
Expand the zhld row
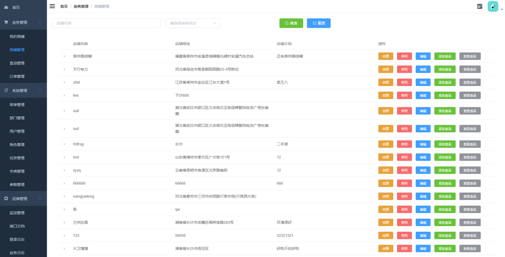point(64,82)
